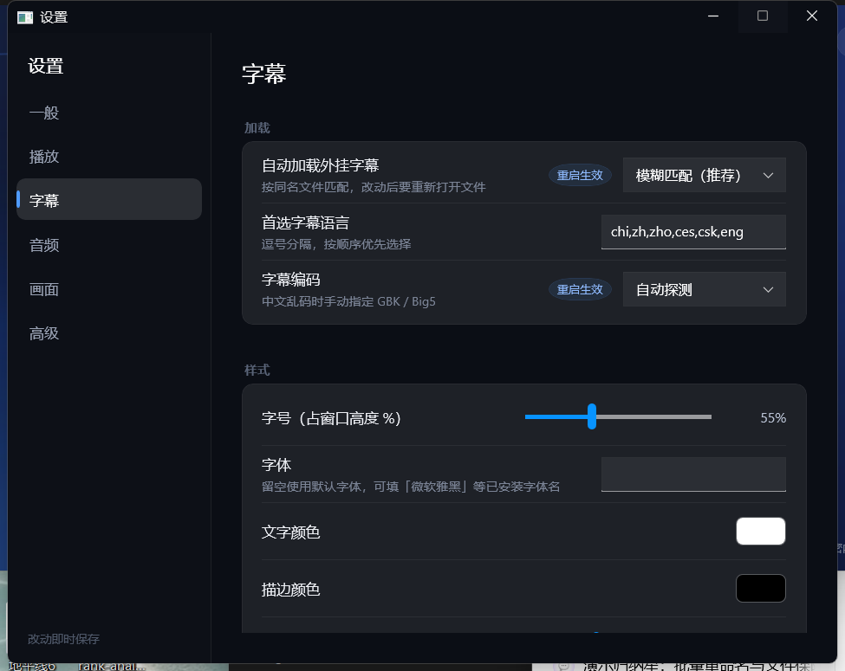Image resolution: width=845 pixels, height=671 pixels.
Task: Click the 加载 section label
Action: coord(257,127)
